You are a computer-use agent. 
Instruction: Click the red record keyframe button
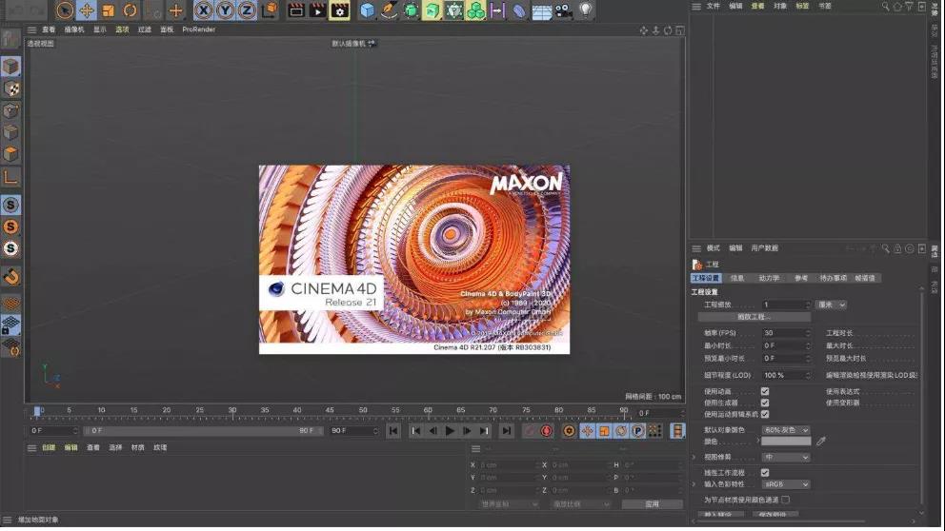(547, 431)
